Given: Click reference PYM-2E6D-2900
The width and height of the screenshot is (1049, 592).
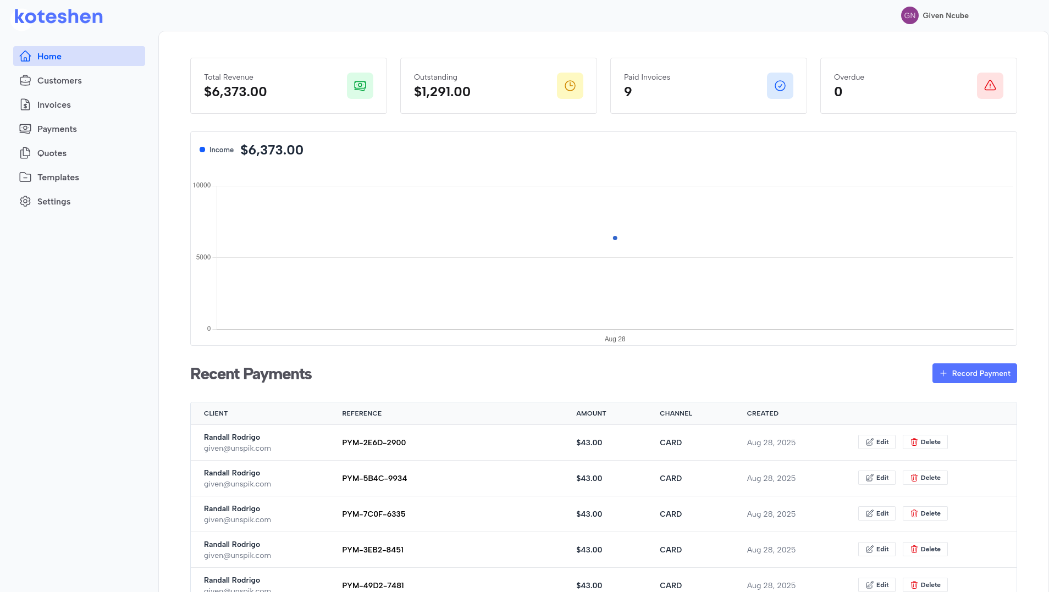Looking at the screenshot, I should click(x=374, y=442).
